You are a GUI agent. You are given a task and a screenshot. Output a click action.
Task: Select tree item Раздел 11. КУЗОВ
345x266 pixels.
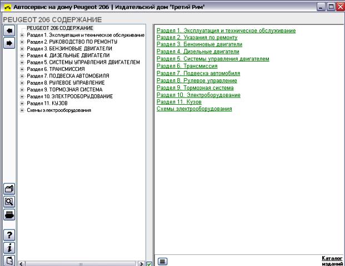(47, 103)
